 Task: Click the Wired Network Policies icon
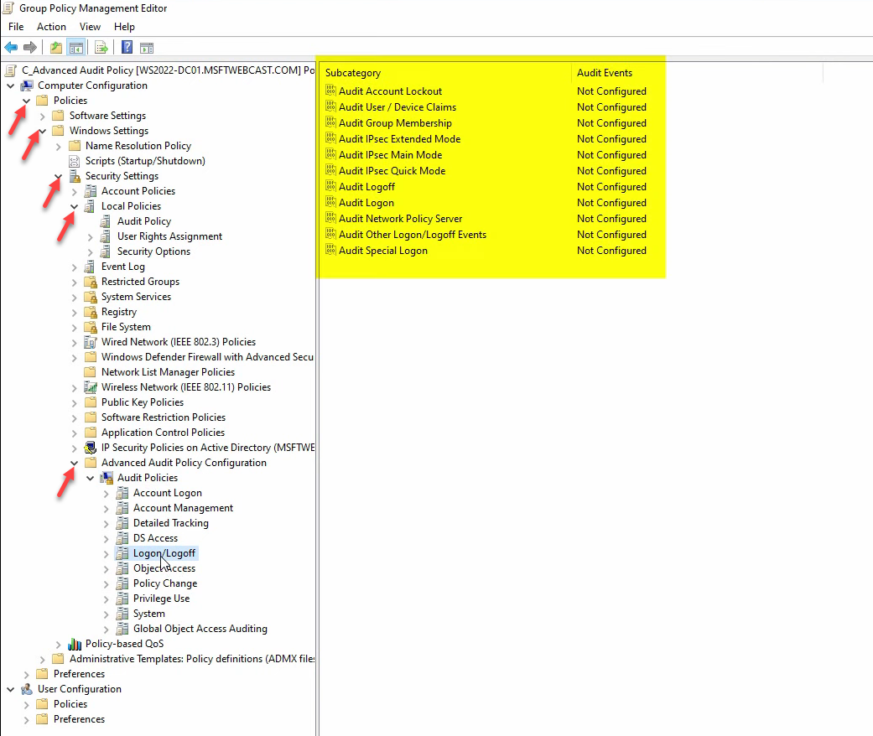[x=91, y=342]
